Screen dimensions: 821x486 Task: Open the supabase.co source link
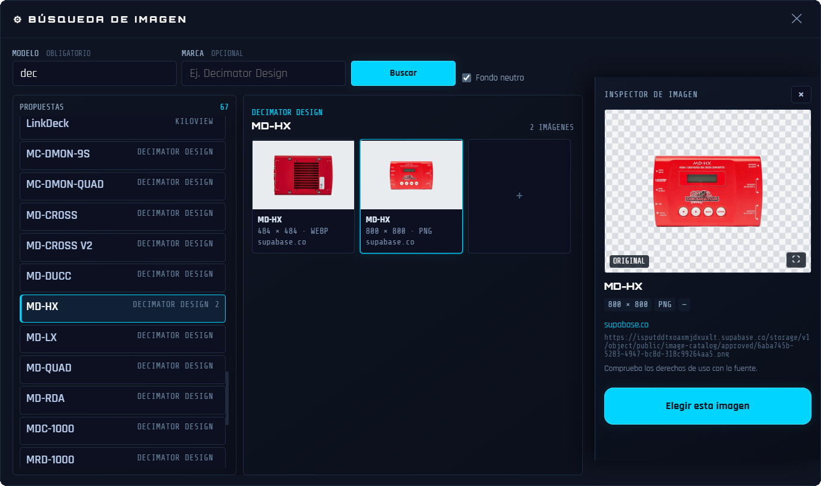(x=626, y=324)
